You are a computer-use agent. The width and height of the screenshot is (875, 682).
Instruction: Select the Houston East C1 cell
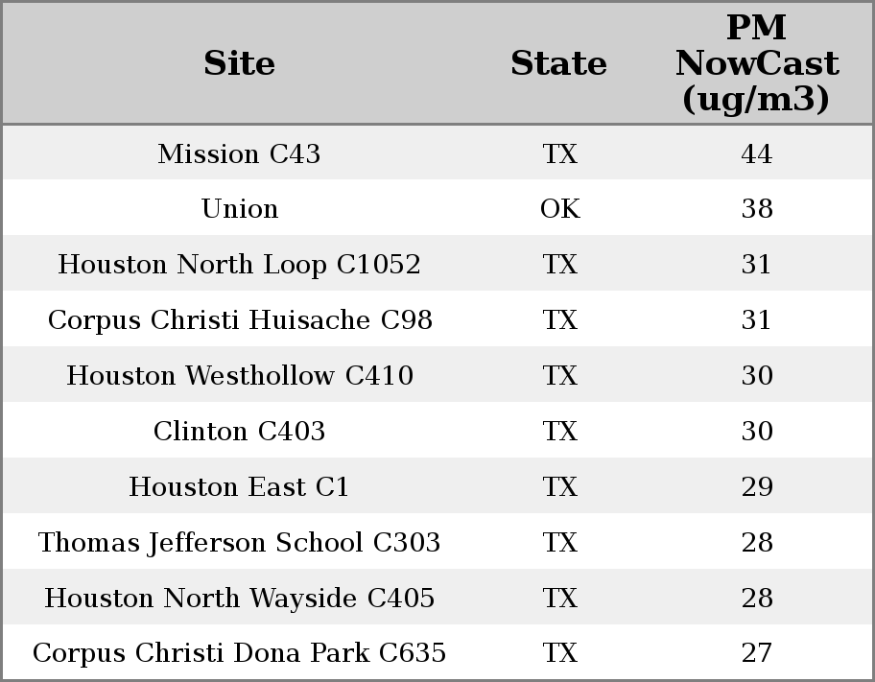click(x=239, y=487)
